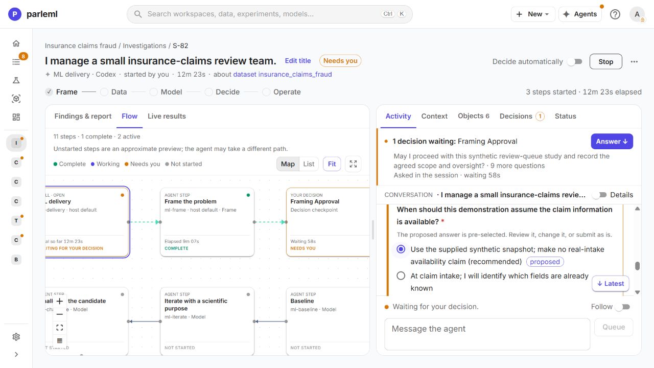Open the Objects tab

[x=473, y=117]
